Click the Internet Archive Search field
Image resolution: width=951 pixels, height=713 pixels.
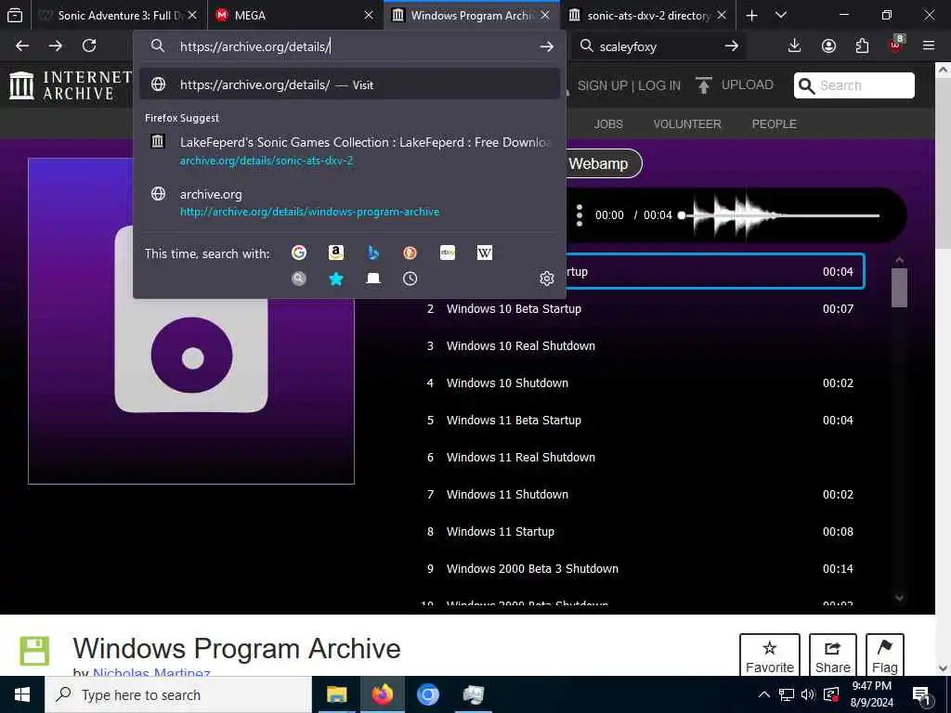[x=854, y=85]
